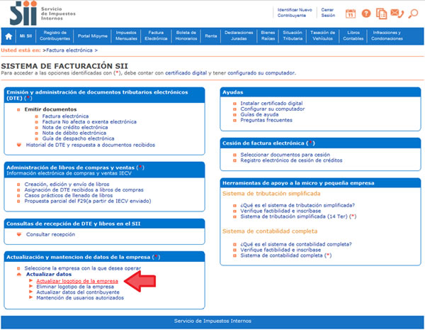
Task: Open the help question mark icon
Action: pos(366,13)
